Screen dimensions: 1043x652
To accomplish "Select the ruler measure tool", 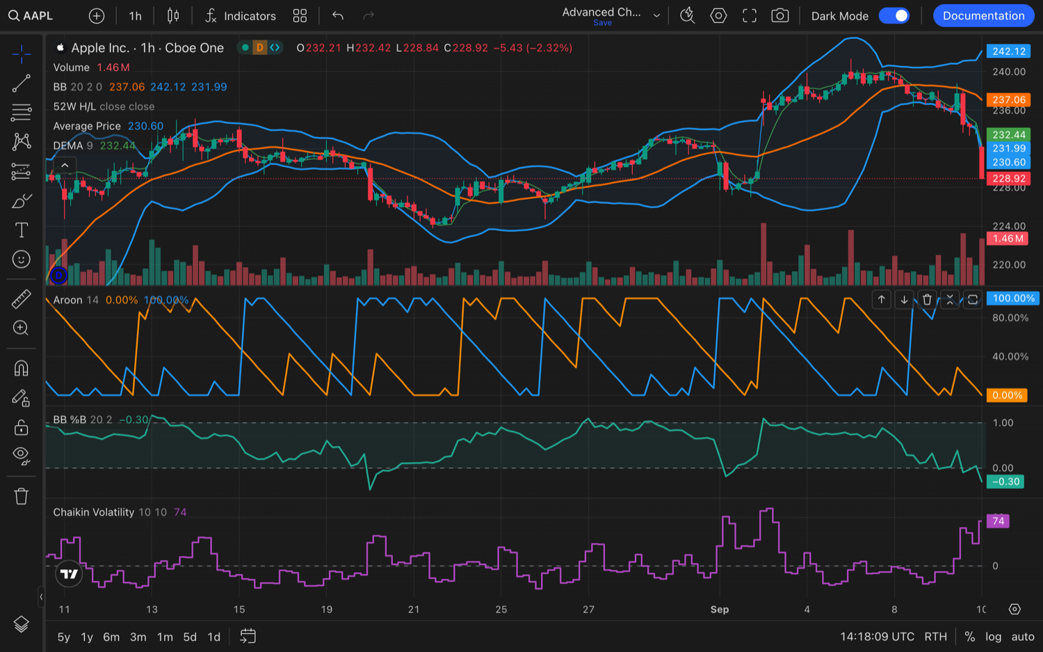I will (x=22, y=299).
